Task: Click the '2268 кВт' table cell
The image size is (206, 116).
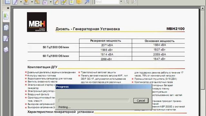Action: pos(106,59)
